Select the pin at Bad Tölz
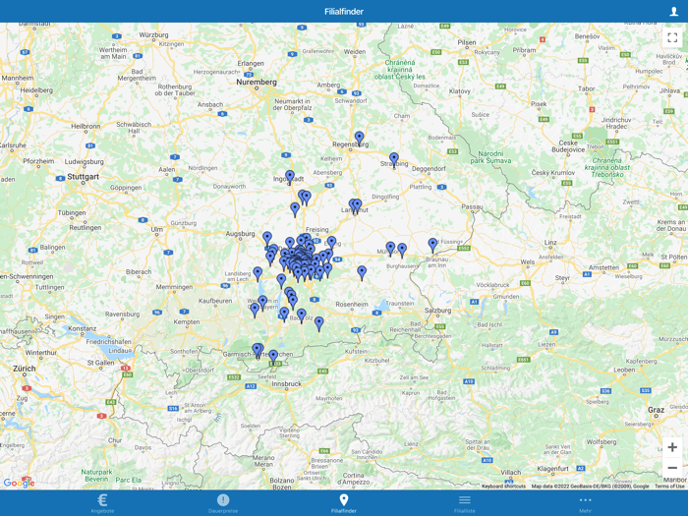The width and height of the screenshot is (688, 516). 301,315
